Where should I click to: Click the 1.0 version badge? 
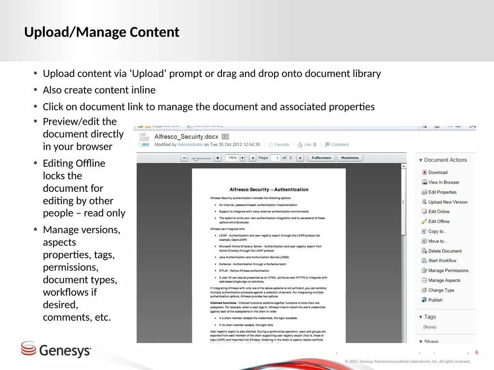point(225,136)
